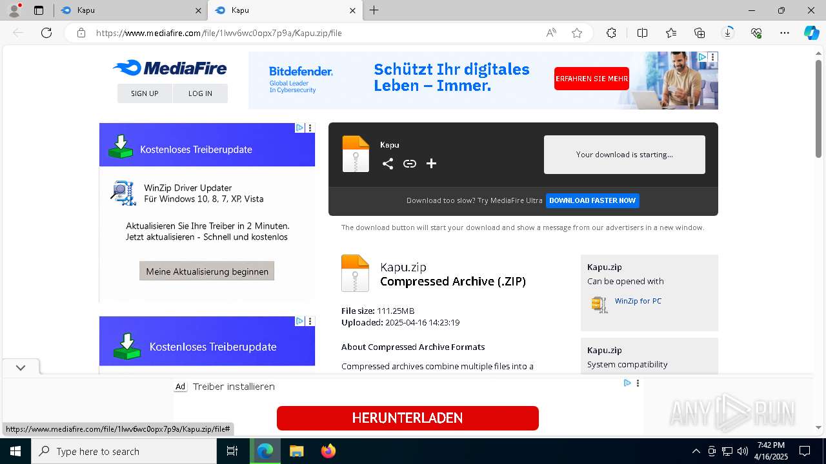Close the first Kapu tab
Viewport: 826px width, 464px height.
(198, 10)
